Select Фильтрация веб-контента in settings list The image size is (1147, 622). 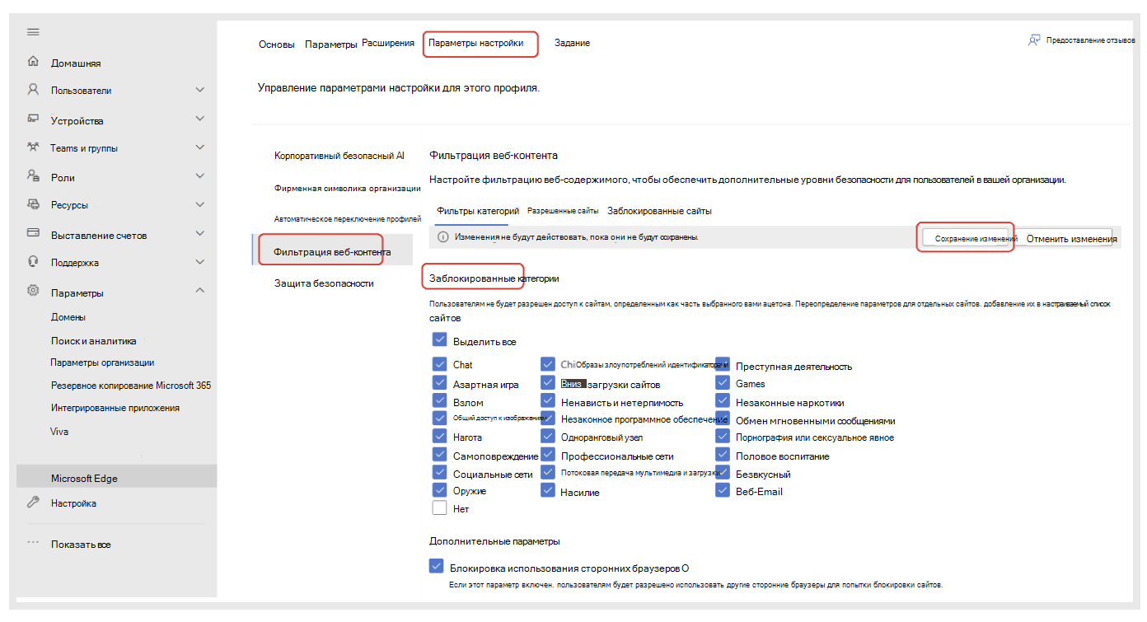332,251
